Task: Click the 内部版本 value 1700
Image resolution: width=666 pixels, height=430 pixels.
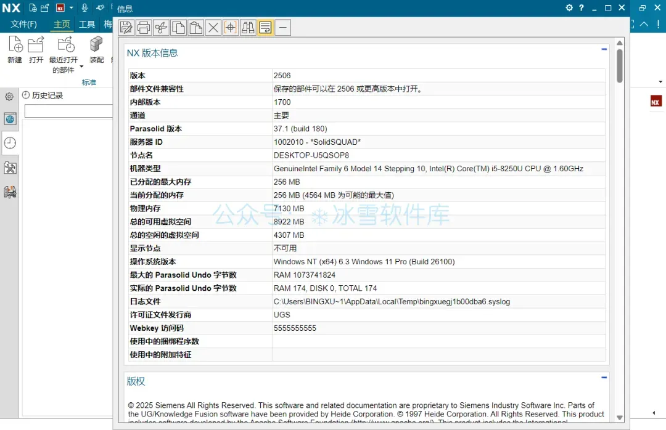Action: [x=282, y=102]
